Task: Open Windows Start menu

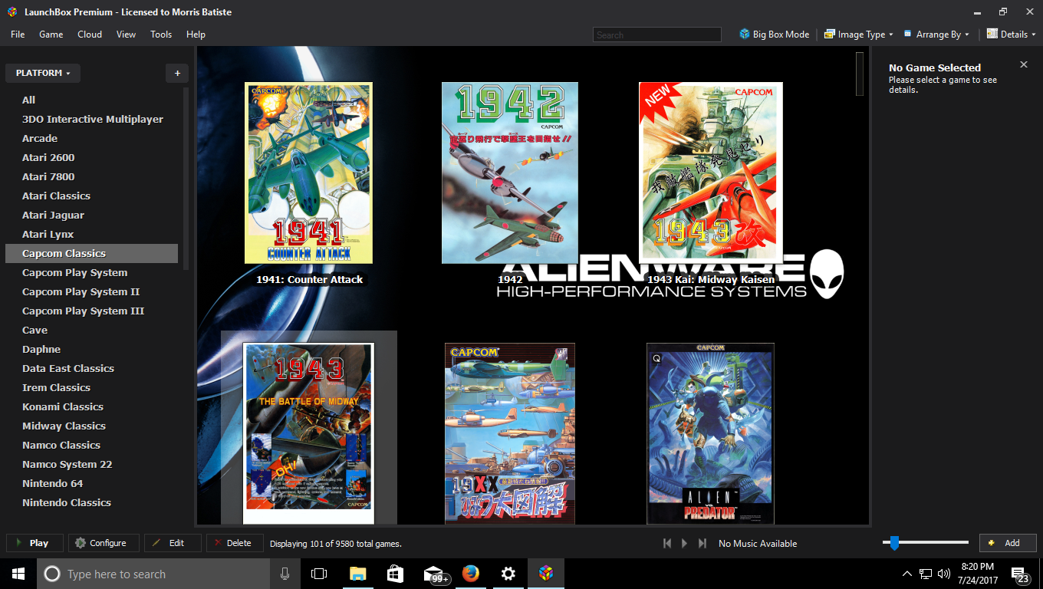Action: [x=18, y=574]
